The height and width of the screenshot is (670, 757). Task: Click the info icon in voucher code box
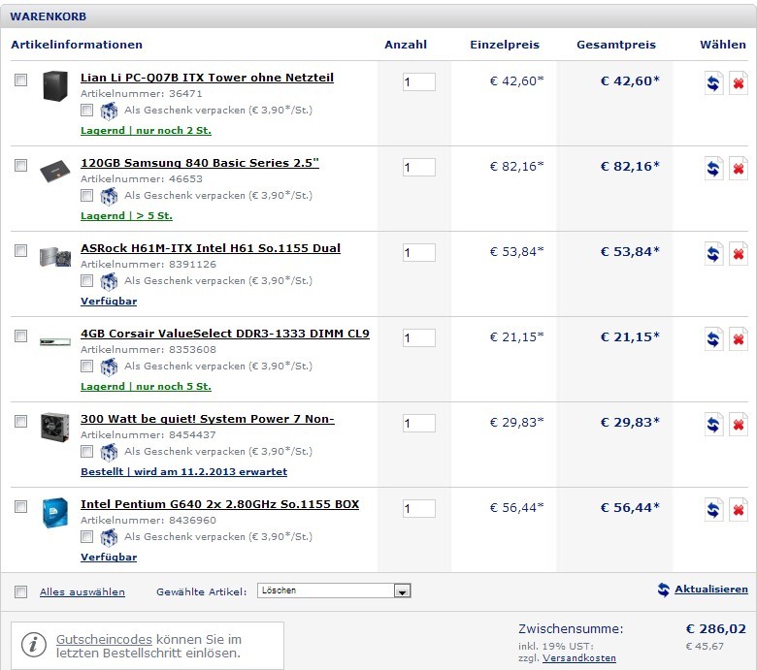tap(34, 645)
